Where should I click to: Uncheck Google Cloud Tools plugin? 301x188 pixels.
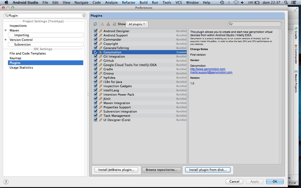click(96, 65)
